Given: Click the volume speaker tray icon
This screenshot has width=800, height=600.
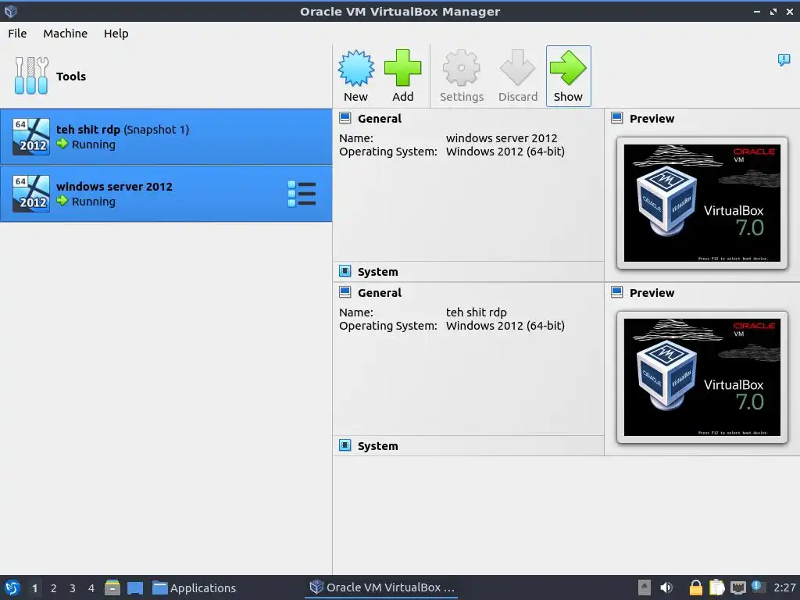Looking at the screenshot, I should [x=666, y=587].
